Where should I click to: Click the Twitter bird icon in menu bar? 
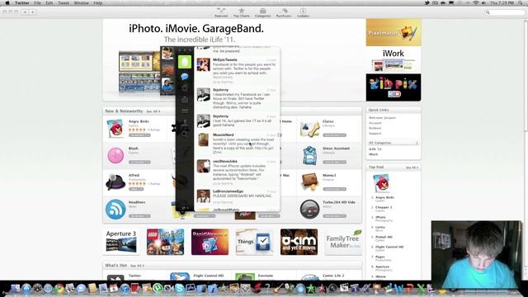tap(427, 2)
